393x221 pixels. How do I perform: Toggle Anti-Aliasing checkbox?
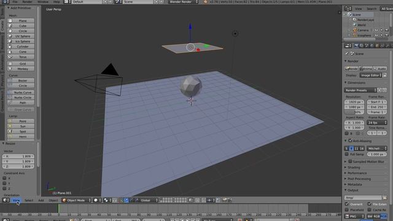pyautogui.click(x=350, y=141)
